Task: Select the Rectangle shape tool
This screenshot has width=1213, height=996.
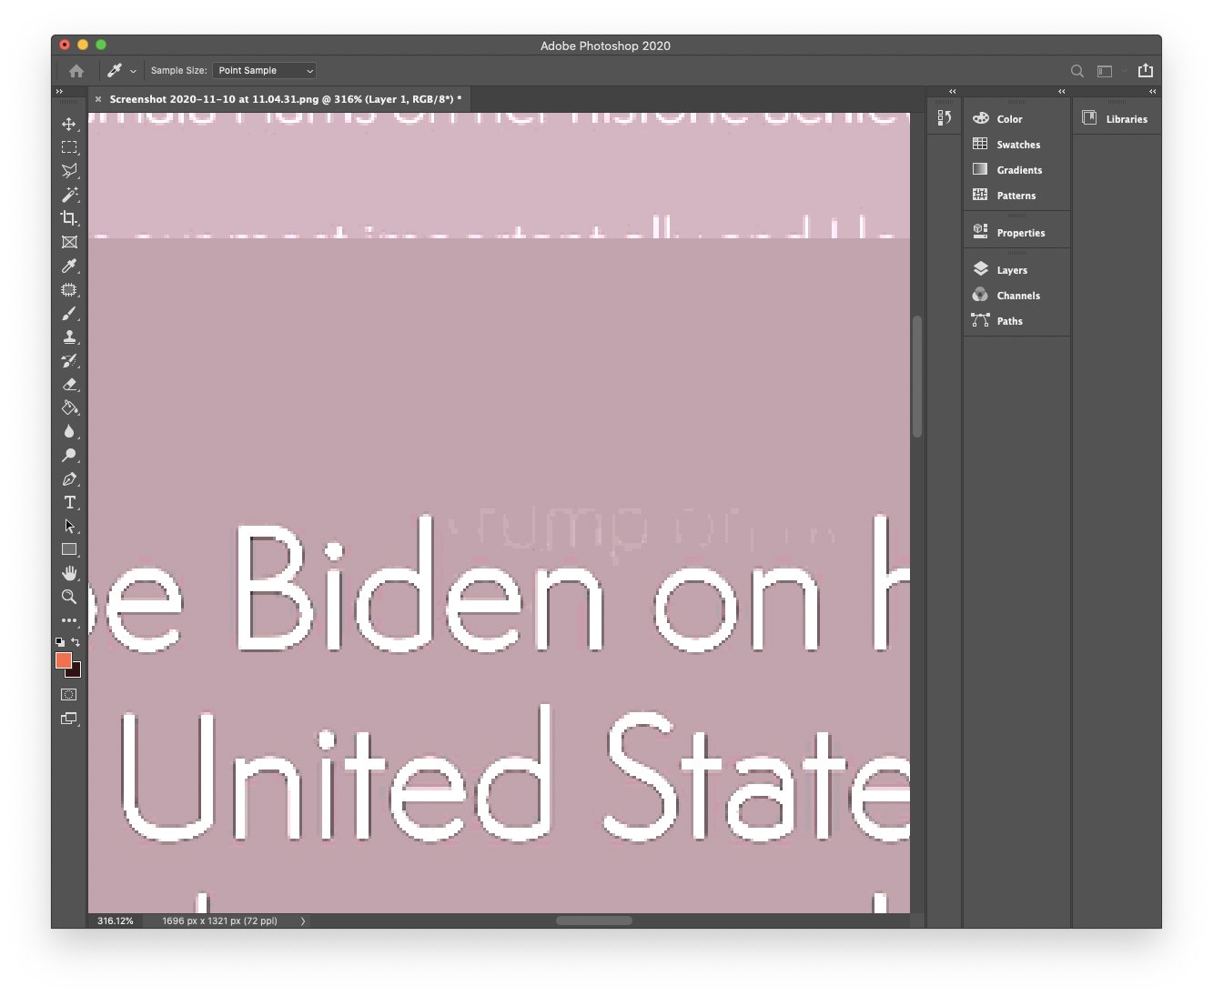Action: point(69,549)
